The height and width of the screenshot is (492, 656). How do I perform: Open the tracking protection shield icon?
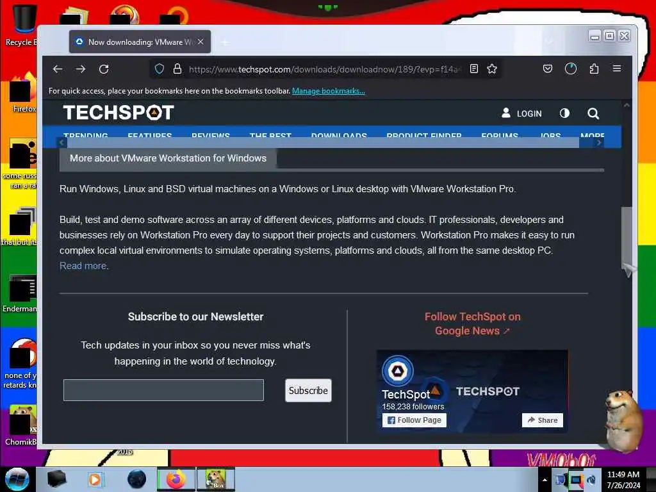tap(160, 69)
